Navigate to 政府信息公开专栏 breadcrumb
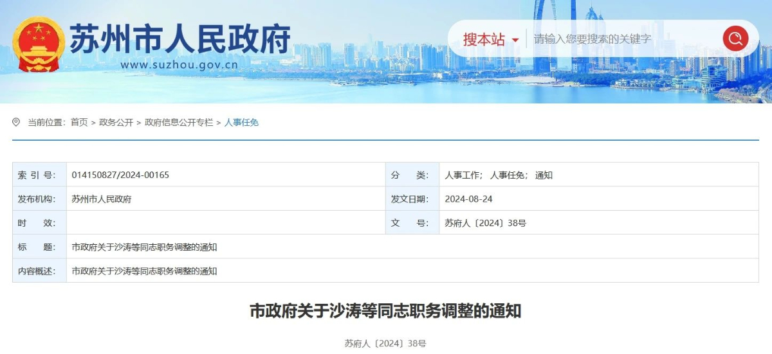The image size is (772, 354). click(x=178, y=123)
